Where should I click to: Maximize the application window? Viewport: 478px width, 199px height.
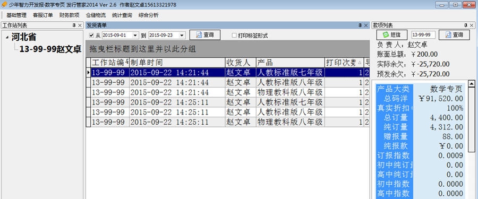pyautogui.click(x=455, y=5)
